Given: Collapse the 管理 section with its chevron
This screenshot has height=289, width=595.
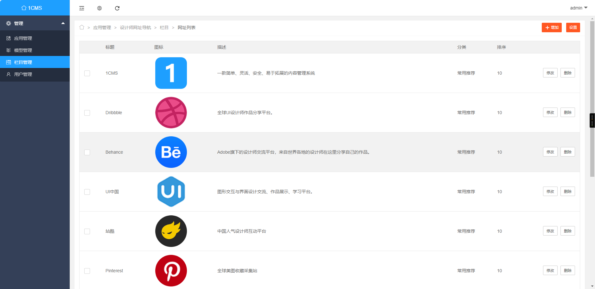Looking at the screenshot, I should click(63, 23).
